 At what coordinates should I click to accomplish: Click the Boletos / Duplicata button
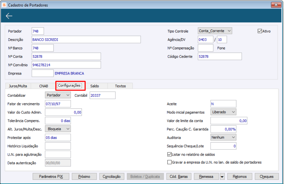[x=145, y=176]
